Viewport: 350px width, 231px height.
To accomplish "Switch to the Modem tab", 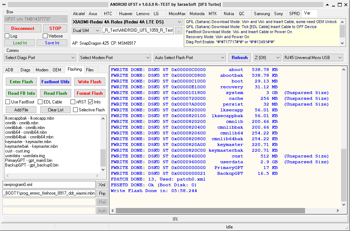I will (42, 70).
